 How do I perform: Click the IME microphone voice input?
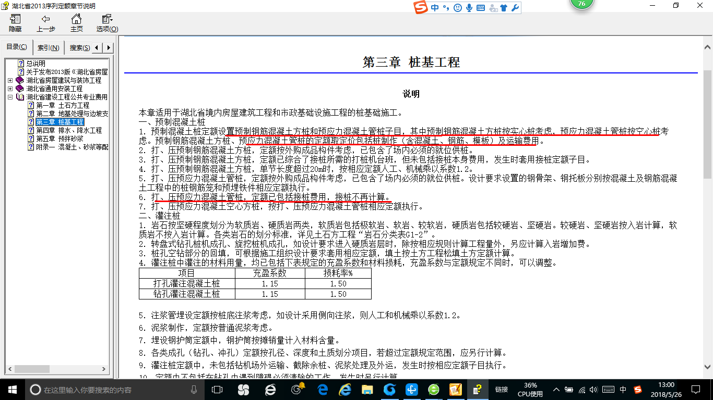(x=469, y=8)
